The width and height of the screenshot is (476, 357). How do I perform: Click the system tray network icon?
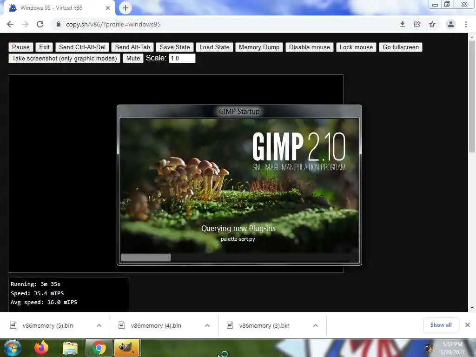click(x=429, y=348)
